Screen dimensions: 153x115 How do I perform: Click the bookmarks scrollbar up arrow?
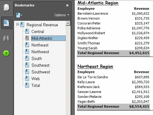tap(68, 23)
